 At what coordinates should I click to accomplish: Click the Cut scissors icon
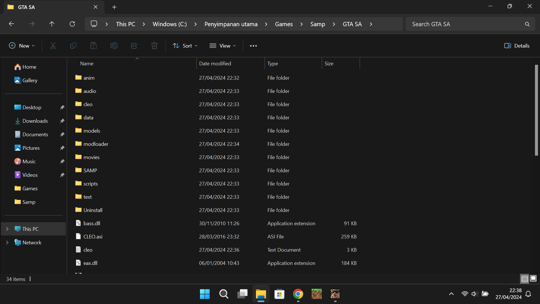tap(53, 46)
